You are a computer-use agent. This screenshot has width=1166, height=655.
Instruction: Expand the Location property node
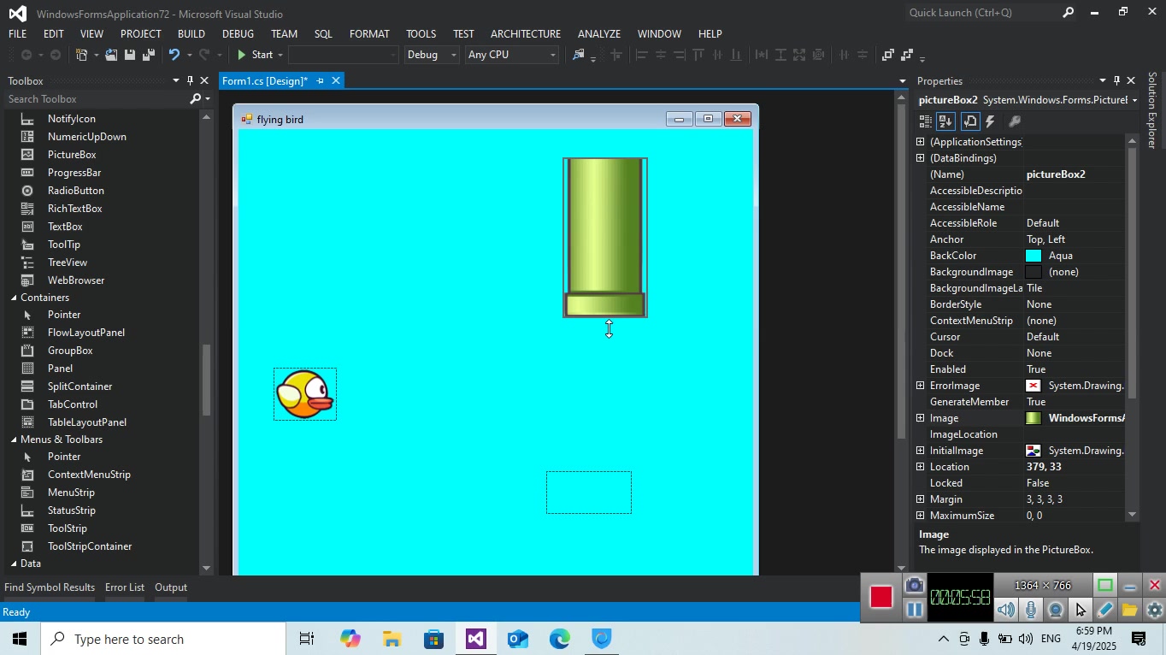921,467
